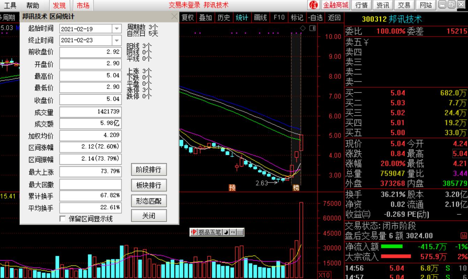
Task: Click the 加权均价 field showing 4.209
Action: pyautogui.click(x=90, y=135)
